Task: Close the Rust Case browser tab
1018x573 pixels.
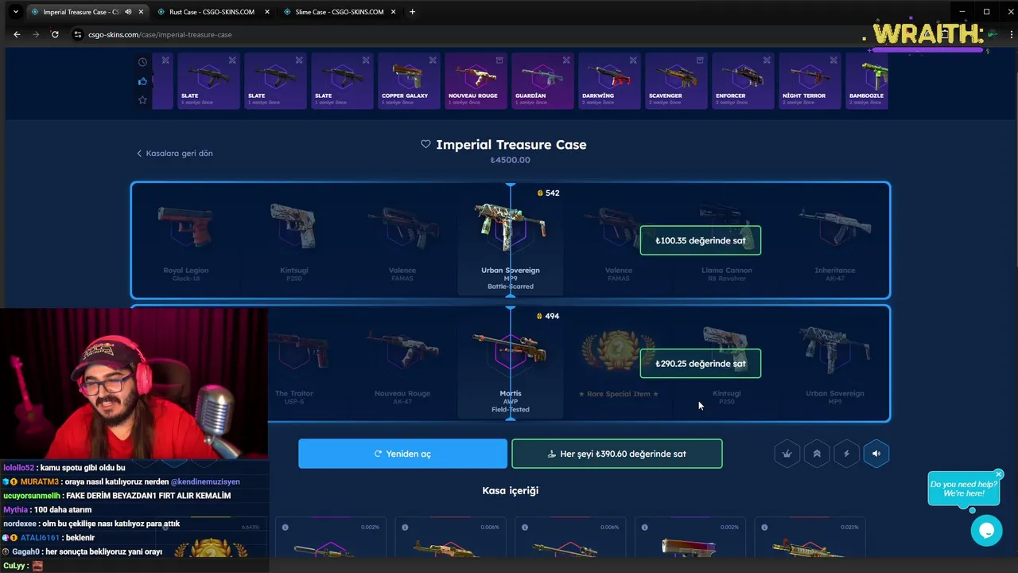Action: tap(266, 12)
